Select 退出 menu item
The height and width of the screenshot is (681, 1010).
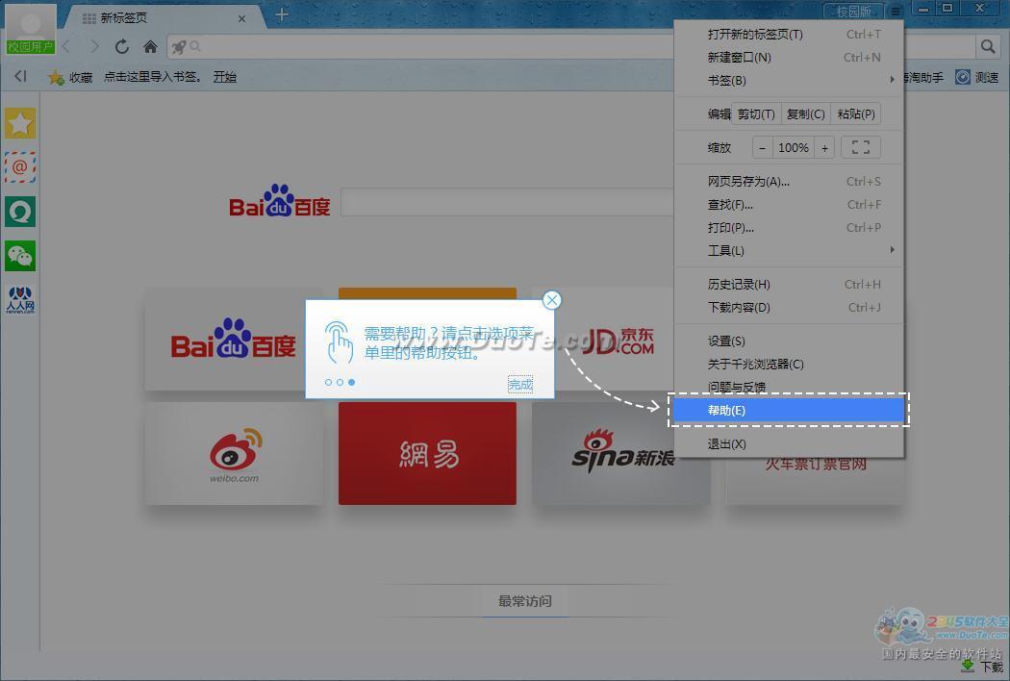tap(789, 444)
